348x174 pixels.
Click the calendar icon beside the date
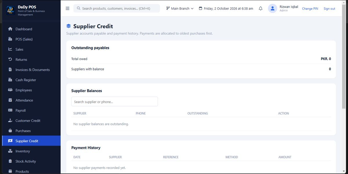pyautogui.click(x=200, y=8)
